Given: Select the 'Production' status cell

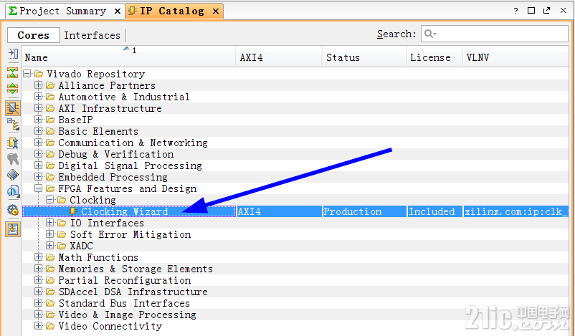Looking at the screenshot, I should pyautogui.click(x=364, y=211).
